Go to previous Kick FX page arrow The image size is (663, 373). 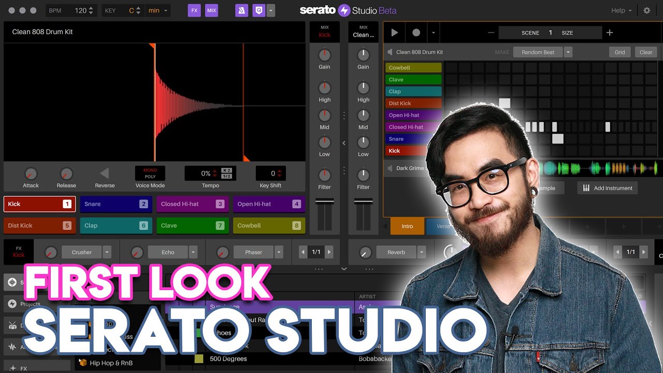coord(304,252)
